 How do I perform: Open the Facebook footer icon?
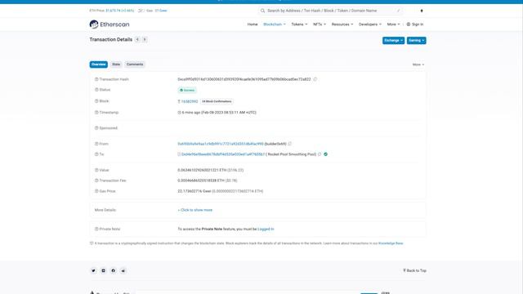114,270
